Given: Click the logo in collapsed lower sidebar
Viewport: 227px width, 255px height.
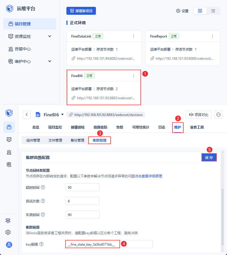Looking at the screenshot, I should click(x=9, y=113).
